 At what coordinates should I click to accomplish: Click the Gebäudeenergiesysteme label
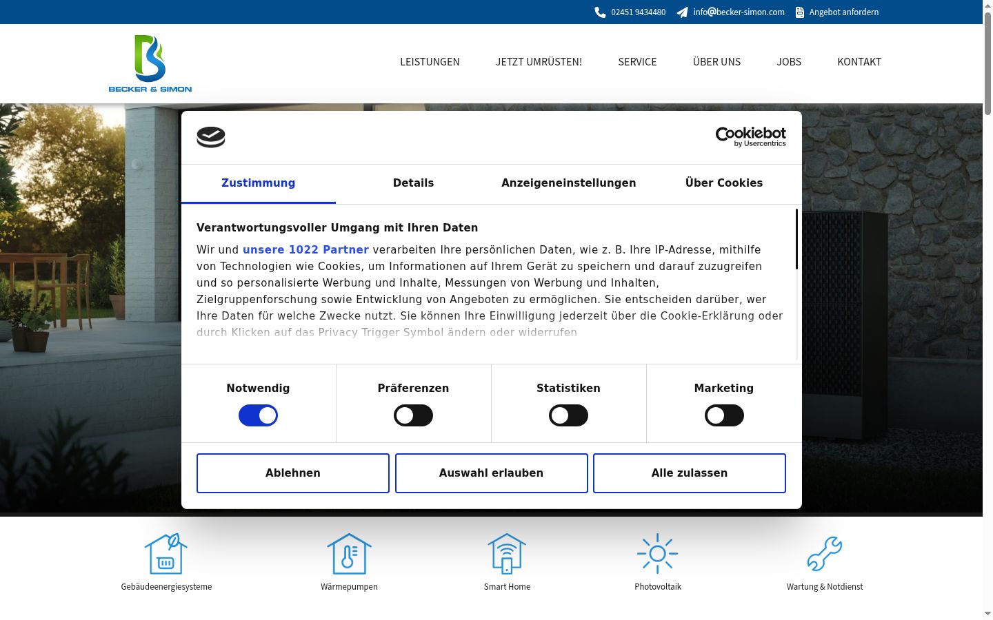coord(166,587)
